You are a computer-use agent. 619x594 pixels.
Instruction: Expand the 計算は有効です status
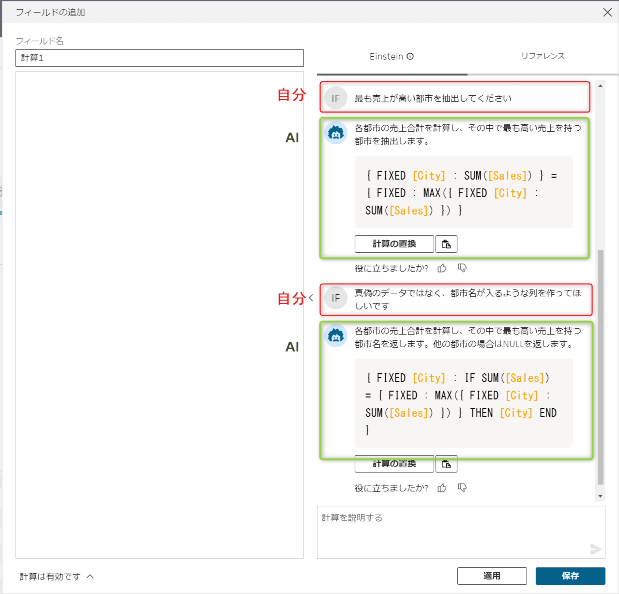(x=90, y=576)
